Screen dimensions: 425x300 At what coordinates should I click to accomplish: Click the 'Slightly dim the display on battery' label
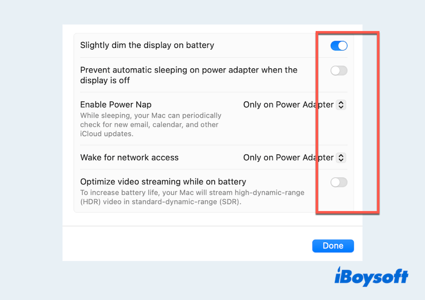147,45
